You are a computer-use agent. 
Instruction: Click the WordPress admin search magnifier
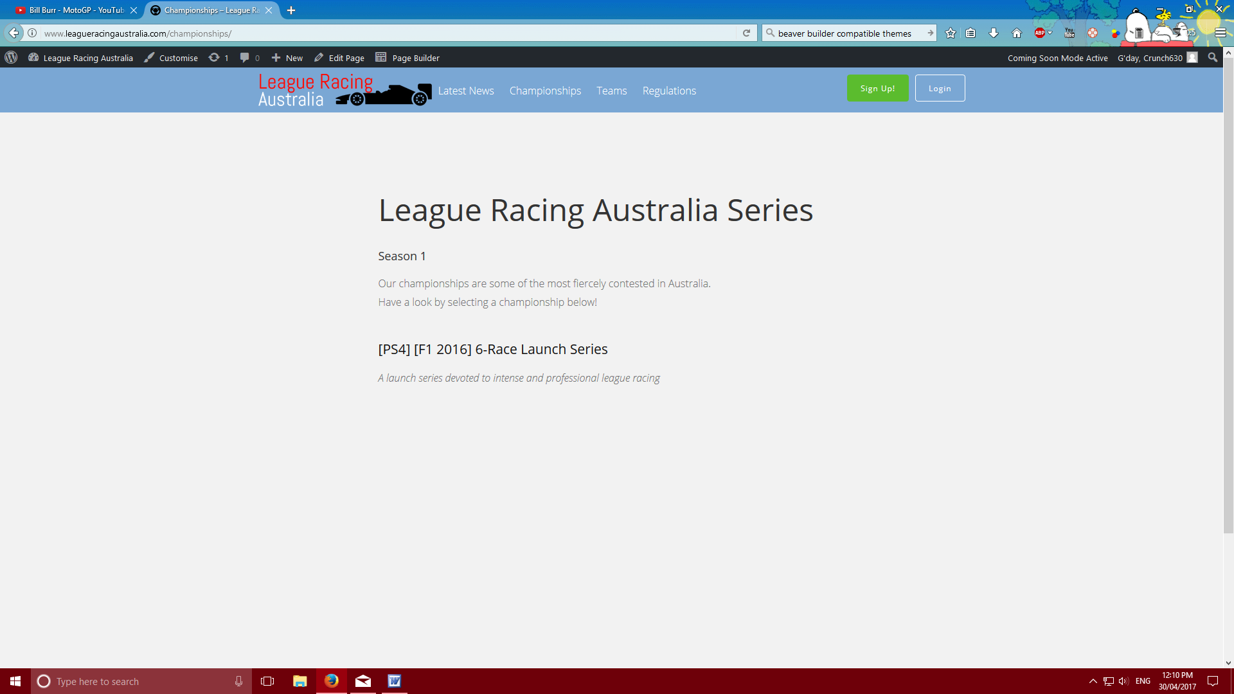point(1213,58)
